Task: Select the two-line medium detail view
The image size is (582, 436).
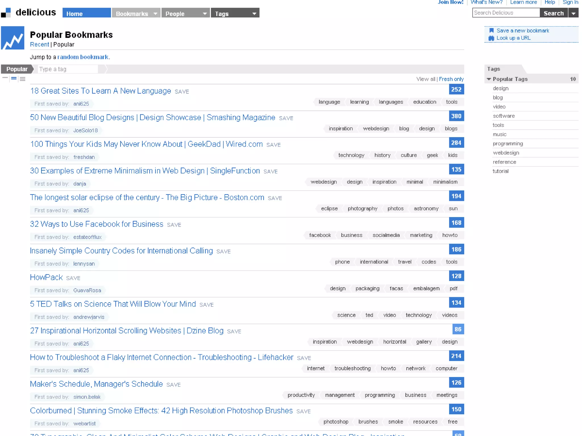Action: click(x=14, y=78)
